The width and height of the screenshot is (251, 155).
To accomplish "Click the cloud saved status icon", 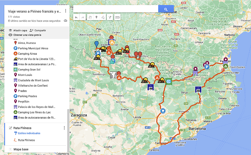I will [65, 21].
